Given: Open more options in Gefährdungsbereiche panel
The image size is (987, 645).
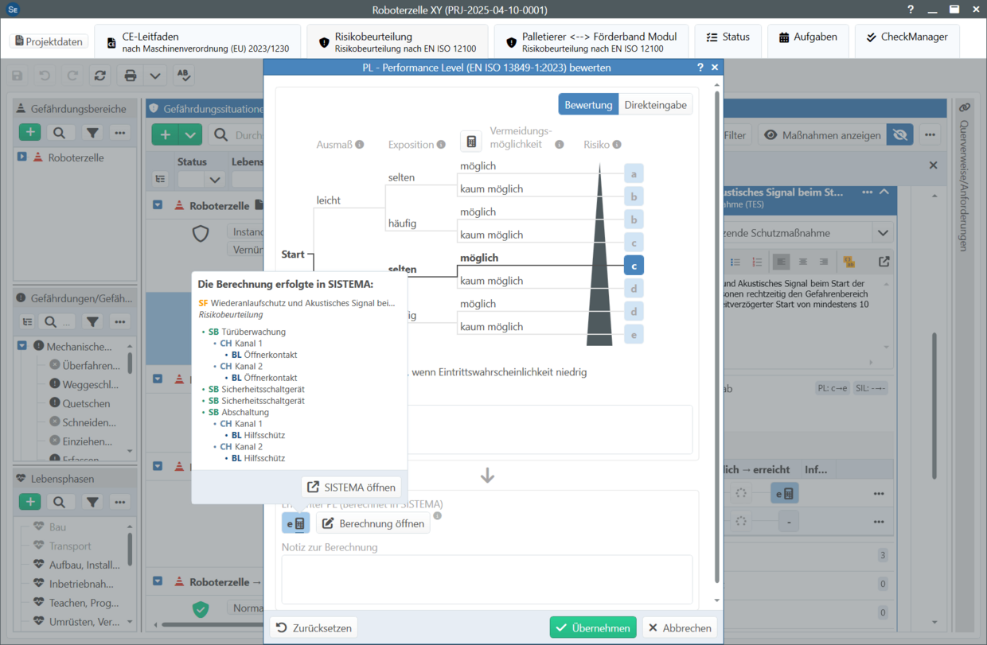Looking at the screenshot, I should coord(120,133).
